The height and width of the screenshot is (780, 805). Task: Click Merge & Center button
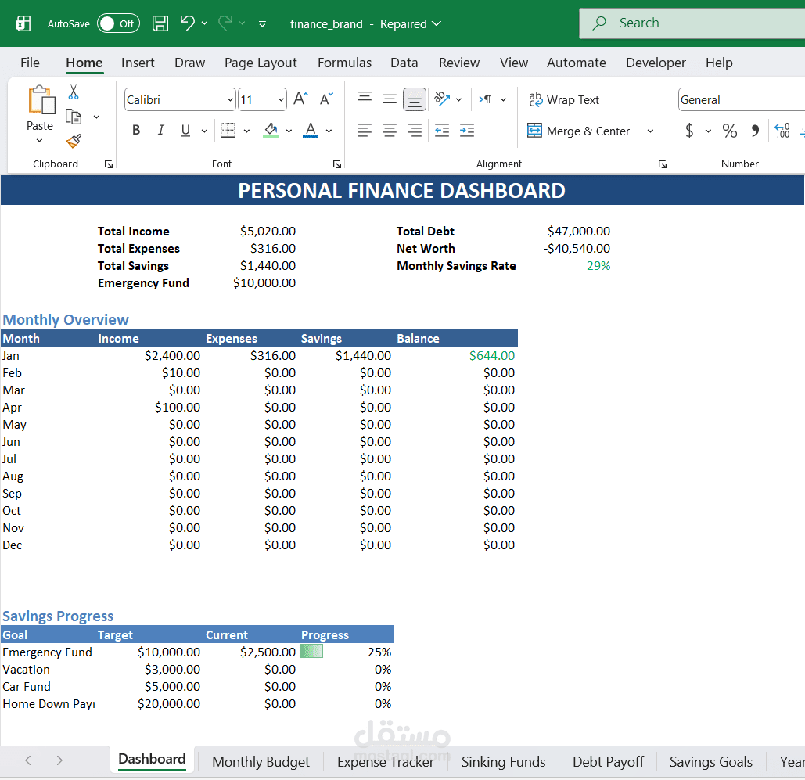pyautogui.click(x=579, y=131)
